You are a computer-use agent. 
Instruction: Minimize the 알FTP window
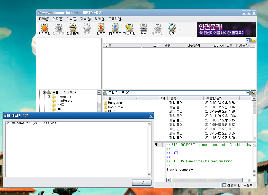tap(244, 13)
